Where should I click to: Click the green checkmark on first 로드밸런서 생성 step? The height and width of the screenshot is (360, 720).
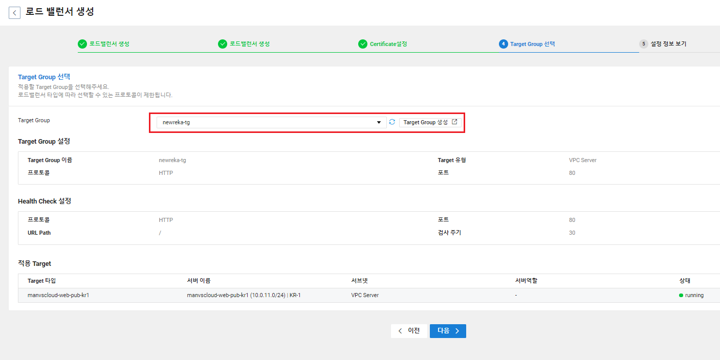tap(82, 44)
